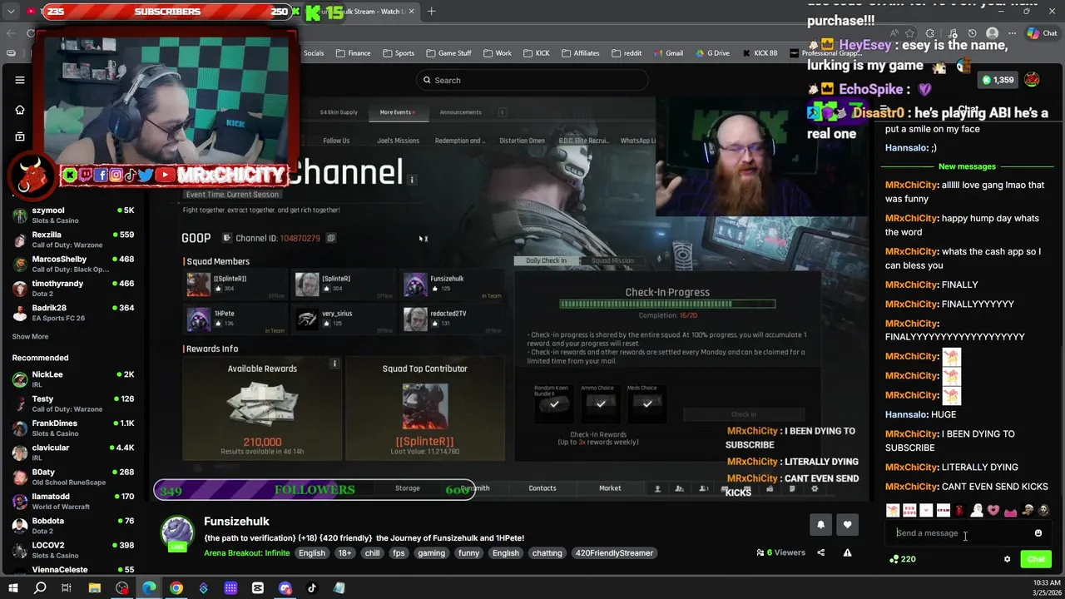Select Daily Check In tab
Image resolution: width=1065 pixels, height=599 pixels.
click(x=546, y=260)
